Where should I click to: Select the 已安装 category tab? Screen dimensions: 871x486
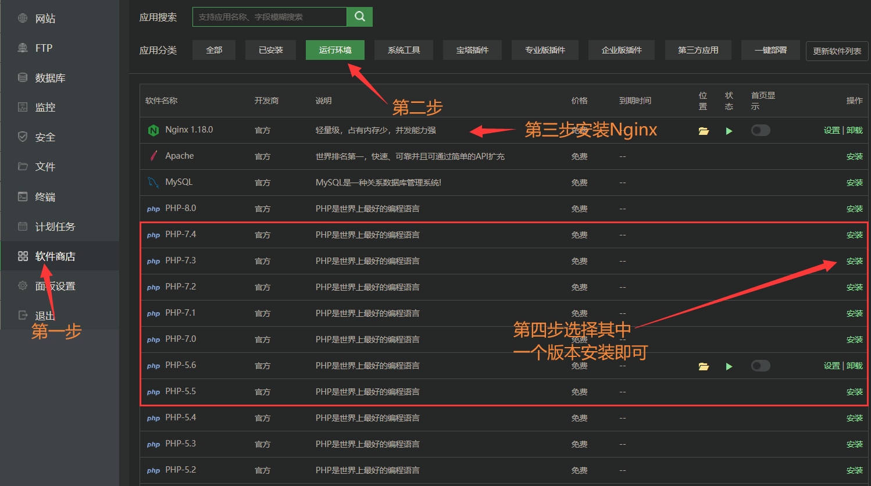coord(270,50)
